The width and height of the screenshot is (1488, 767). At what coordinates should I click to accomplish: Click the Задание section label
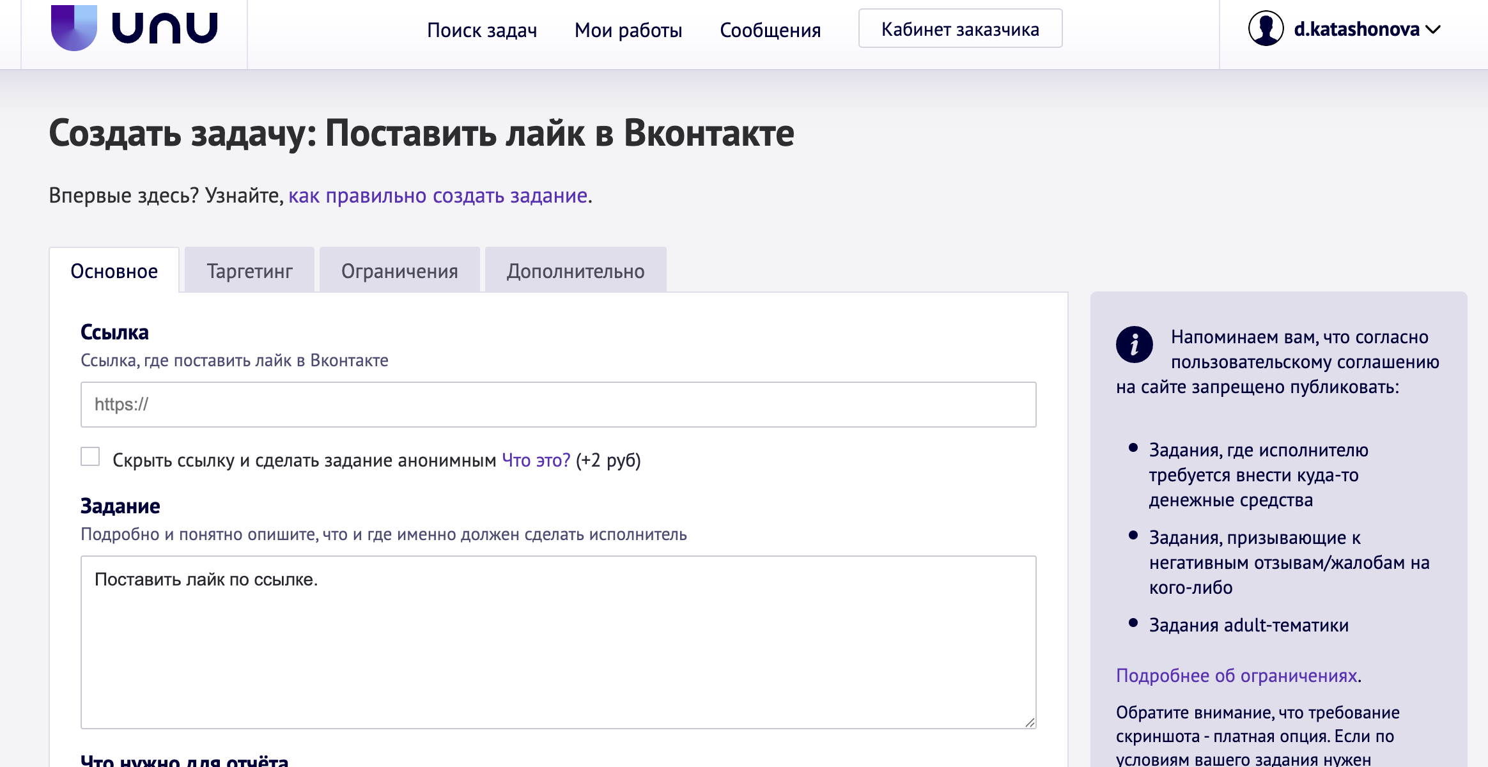(120, 506)
